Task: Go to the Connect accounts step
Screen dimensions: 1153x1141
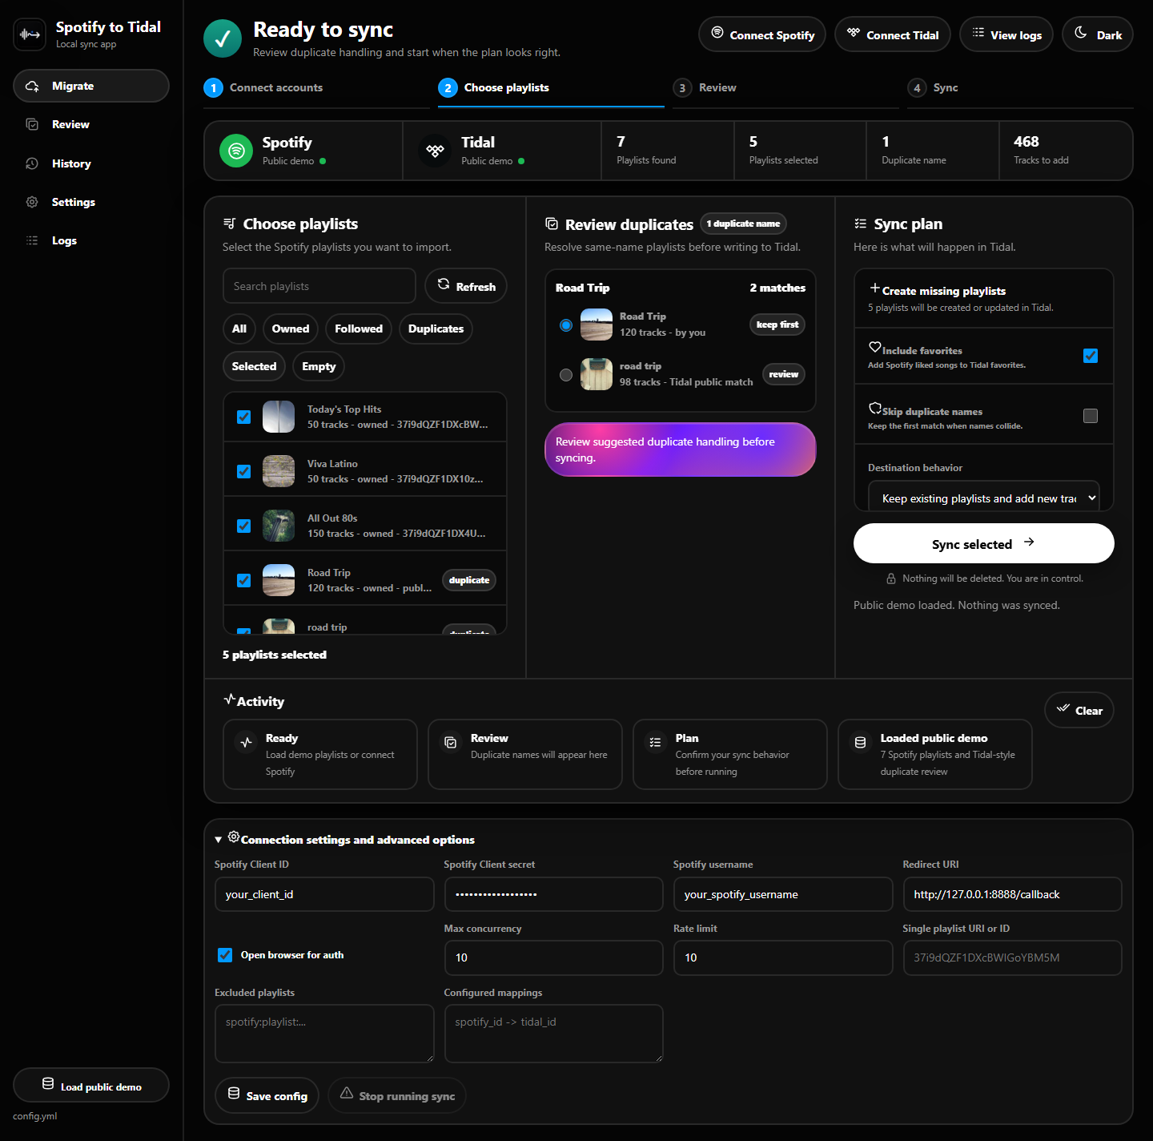Action: coord(316,88)
